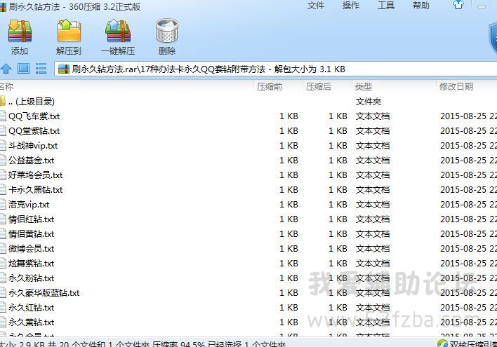Open the 文件 menu
This screenshot has height=347, width=497.
pyautogui.click(x=316, y=6)
